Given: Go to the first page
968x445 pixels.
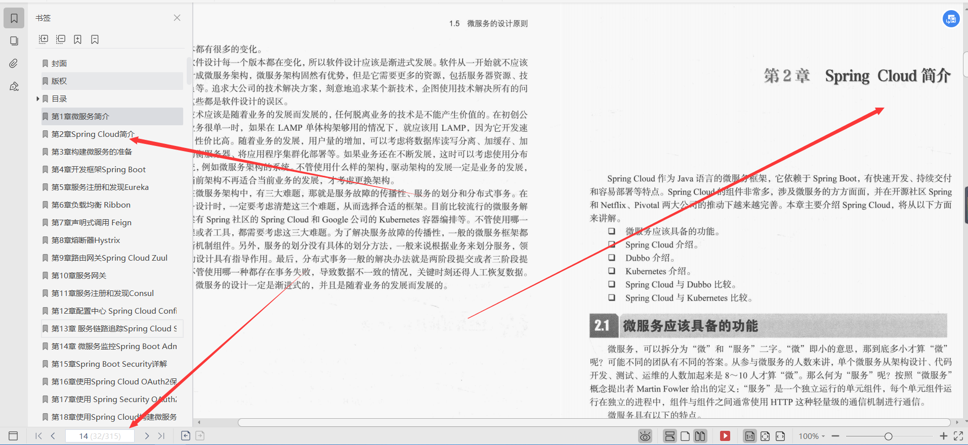Looking at the screenshot, I should (x=38, y=436).
